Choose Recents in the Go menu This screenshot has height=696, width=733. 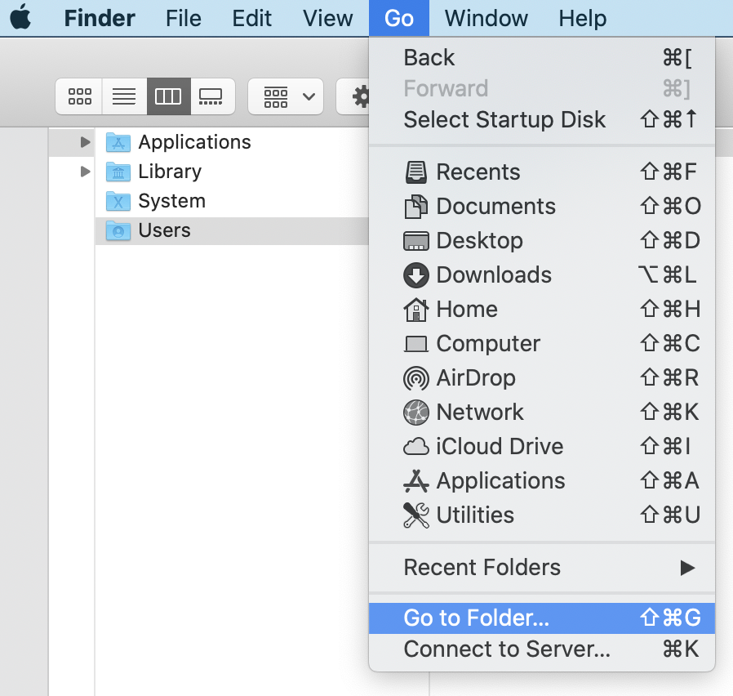[542, 172]
